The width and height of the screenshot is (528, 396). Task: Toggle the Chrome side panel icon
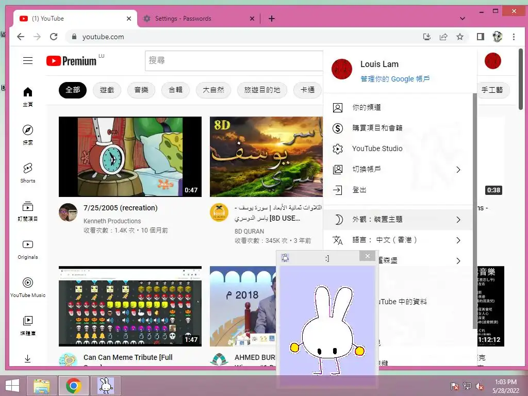[x=481, y=37]
